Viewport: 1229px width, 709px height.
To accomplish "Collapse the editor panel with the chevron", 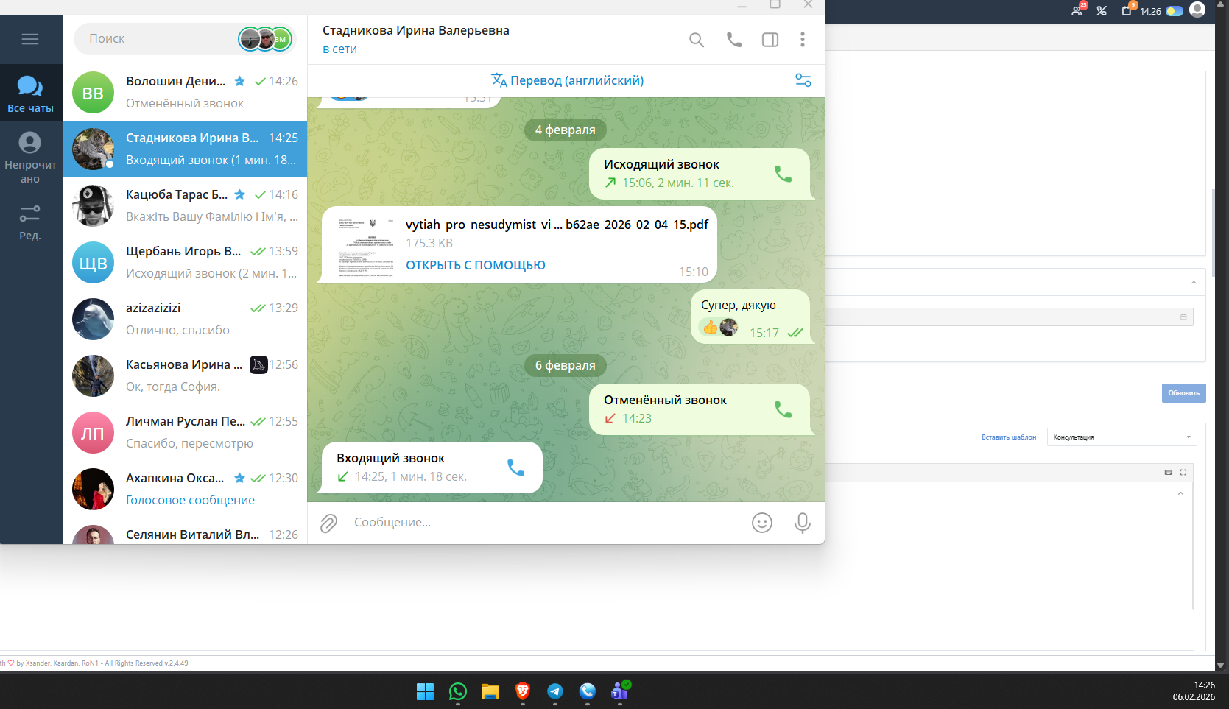I will [x=1180, y=493].
